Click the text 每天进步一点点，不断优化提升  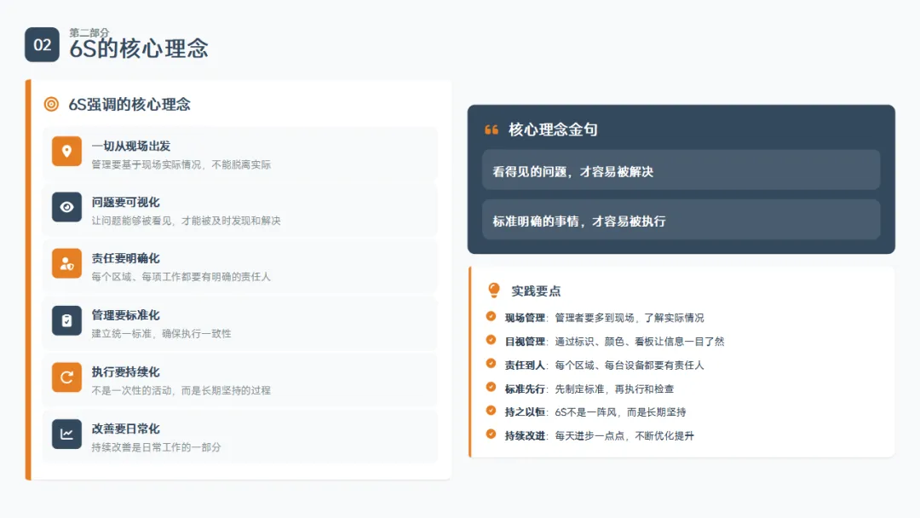point(624,436)
